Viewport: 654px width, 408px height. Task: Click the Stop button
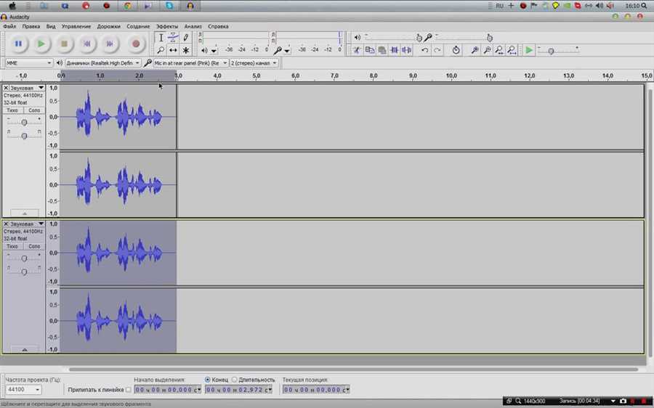[64, 44]
